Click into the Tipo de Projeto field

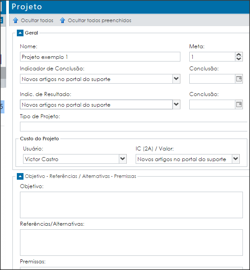[133, 127]
